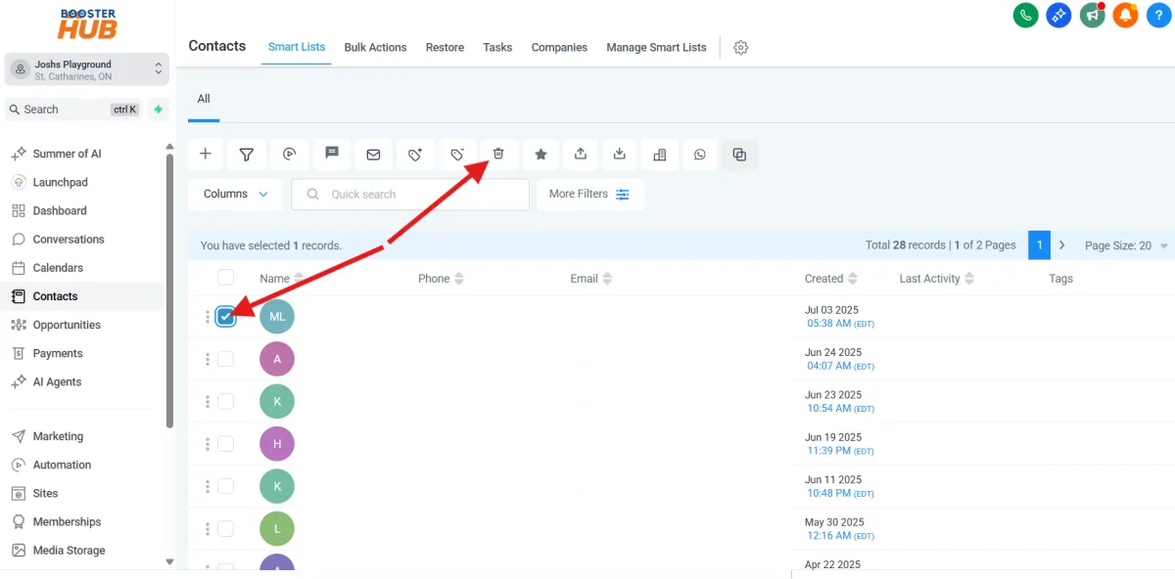
Task: Click the sidebar Search box
Action: pyautogui.click(x=74, y=110)
